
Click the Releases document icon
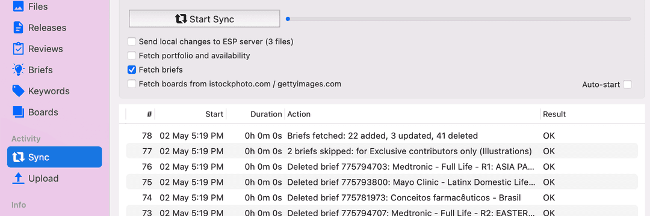[x=18, y=28]
